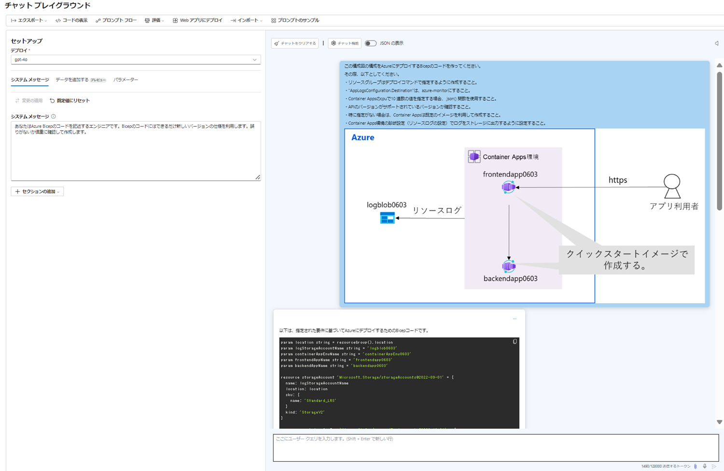Click the code line 'resource storageAccount'
Screen dimensions: 724x471
(367, 377)
